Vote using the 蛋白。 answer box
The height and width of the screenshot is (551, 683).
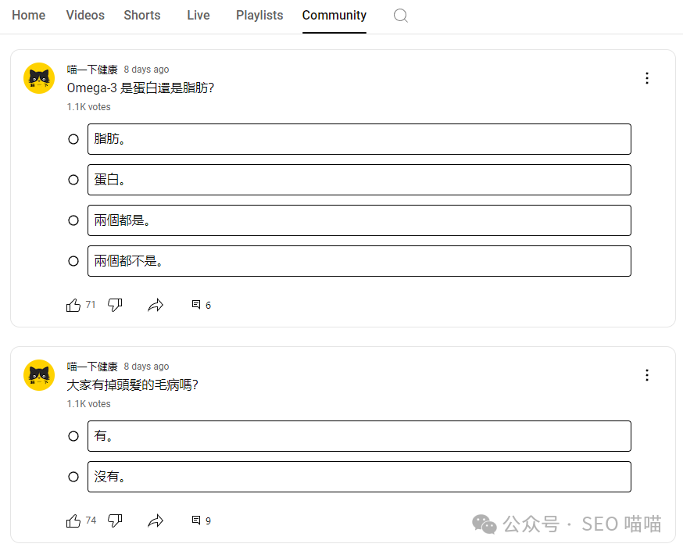click(x=359, y=180)
